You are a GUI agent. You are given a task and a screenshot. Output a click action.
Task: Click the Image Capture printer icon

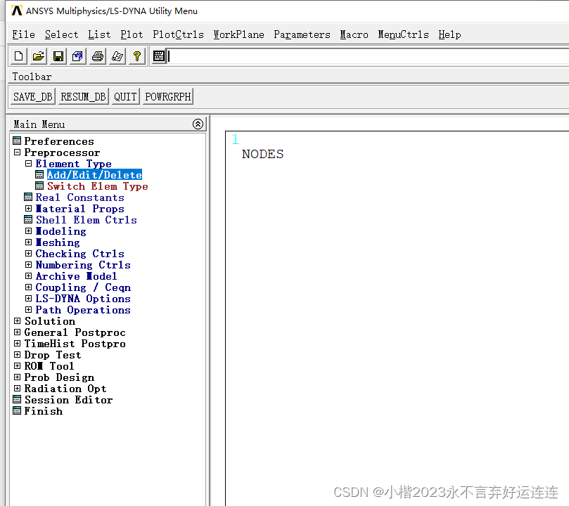[x=98, y=56]
